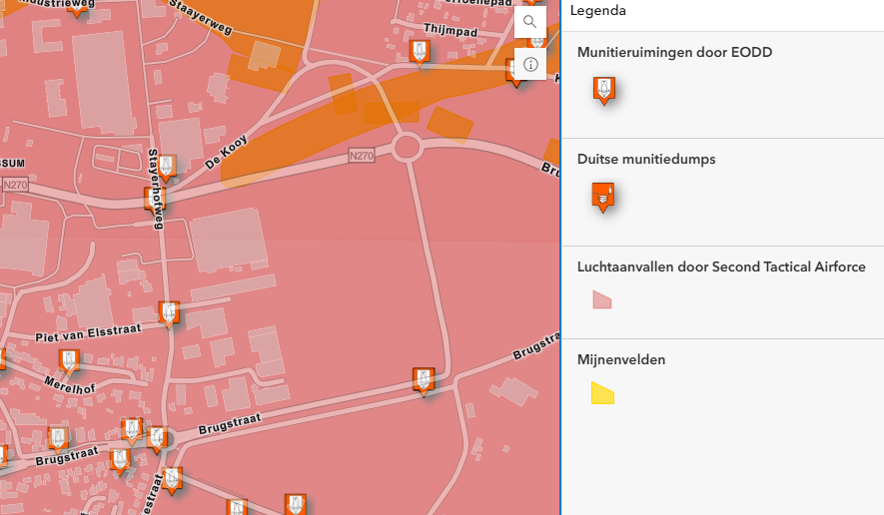Open the map info button

[530, 64]
